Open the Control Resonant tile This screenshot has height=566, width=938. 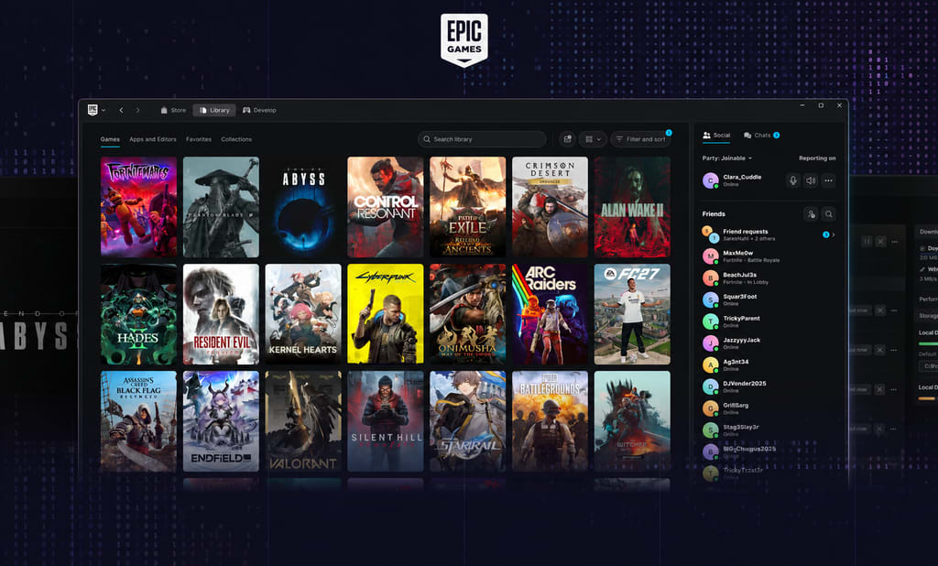coord(386,207)
